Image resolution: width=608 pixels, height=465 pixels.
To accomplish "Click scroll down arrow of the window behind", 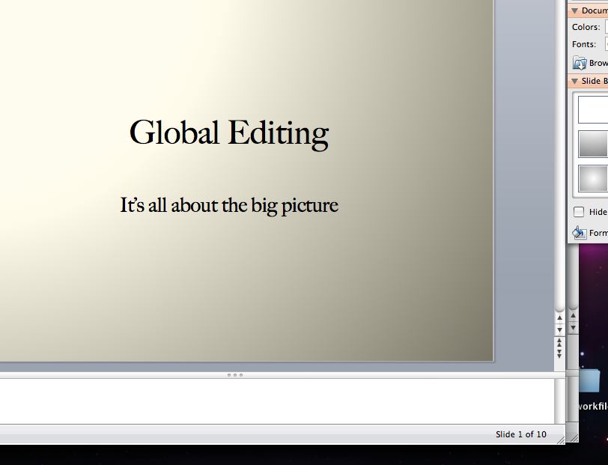I will point(573,328).
